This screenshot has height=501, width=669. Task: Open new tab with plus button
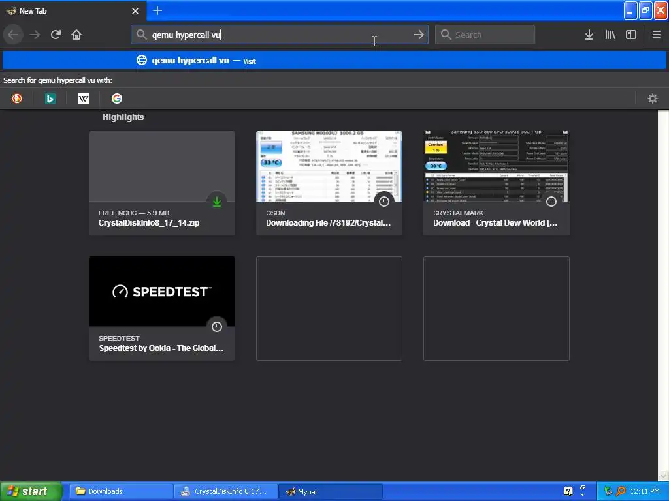pyautogui.click(x=157, y=10)
